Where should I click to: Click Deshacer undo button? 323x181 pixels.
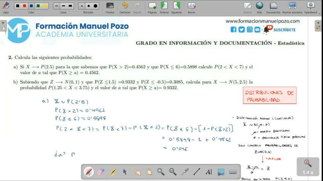click(125, 8)
